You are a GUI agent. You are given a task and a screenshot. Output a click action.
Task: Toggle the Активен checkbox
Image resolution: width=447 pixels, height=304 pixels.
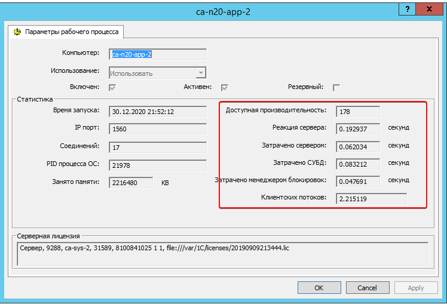point(225,88)
